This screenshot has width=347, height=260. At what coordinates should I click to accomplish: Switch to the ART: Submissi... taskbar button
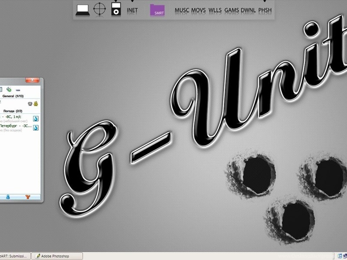tap(15, 256)
